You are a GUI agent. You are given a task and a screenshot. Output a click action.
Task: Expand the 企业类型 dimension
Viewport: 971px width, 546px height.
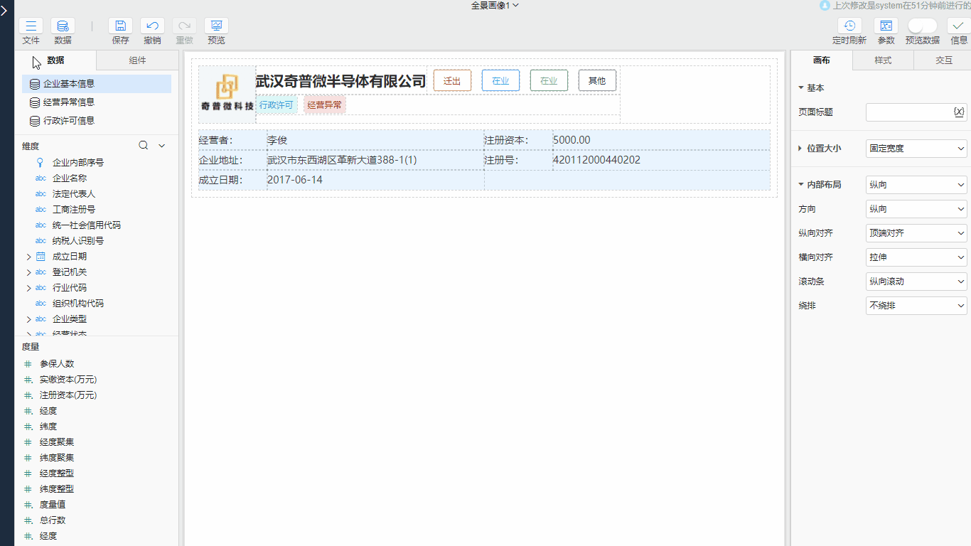[29, 319]
